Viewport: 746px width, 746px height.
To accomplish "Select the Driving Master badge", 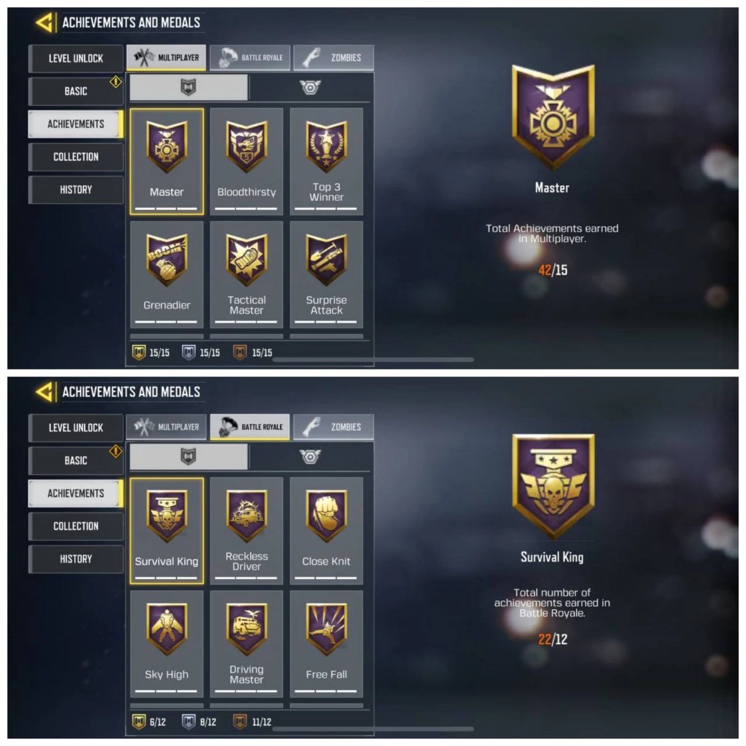I will [x=247, y=644].
